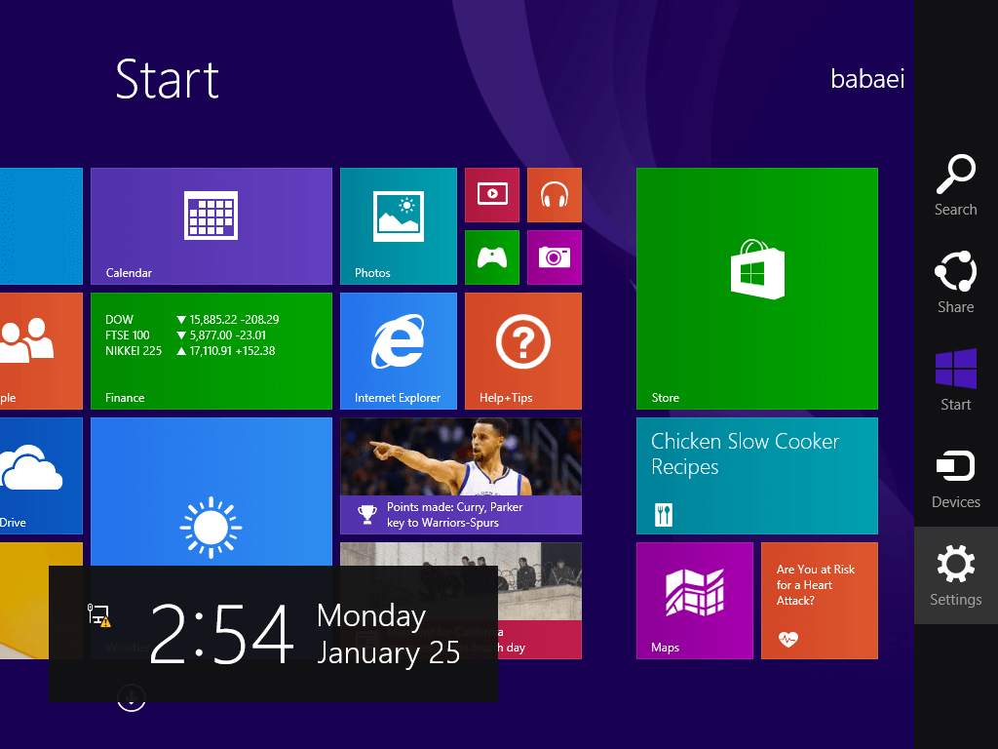Open the Search charm

955,185
